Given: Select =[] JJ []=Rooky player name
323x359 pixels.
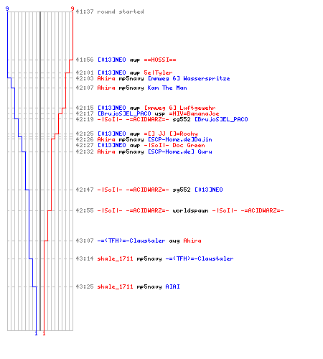Looking at the screenshot, I should point(171,134).
